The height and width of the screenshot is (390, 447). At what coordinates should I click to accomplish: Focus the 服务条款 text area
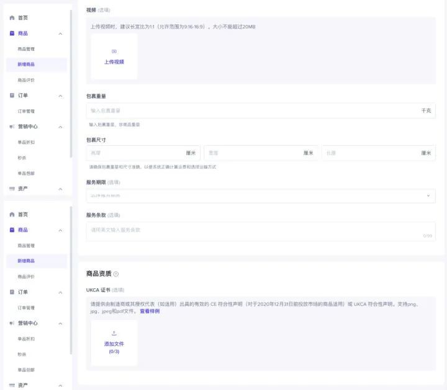[x=261, y=231]
